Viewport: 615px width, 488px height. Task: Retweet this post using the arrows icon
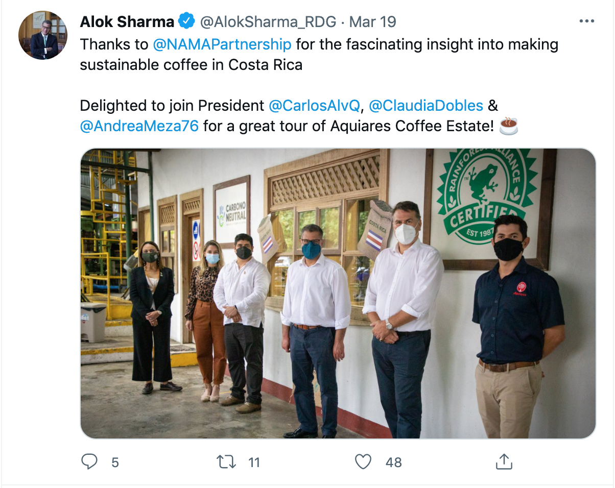pyautogui.click(x=226, y=462)
